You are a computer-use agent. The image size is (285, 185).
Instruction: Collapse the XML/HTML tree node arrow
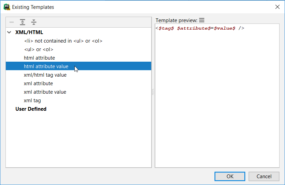coord(9,33)
